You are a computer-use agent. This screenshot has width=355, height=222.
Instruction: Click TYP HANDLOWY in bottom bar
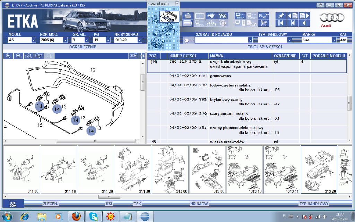tap(314, 204)
